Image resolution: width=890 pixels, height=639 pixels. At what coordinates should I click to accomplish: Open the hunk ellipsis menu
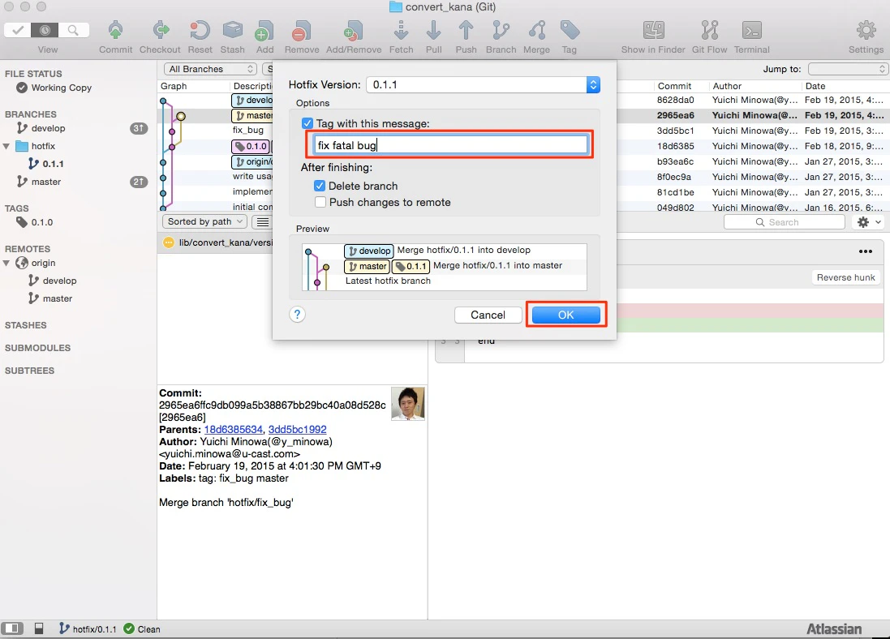tap(865, 251)
